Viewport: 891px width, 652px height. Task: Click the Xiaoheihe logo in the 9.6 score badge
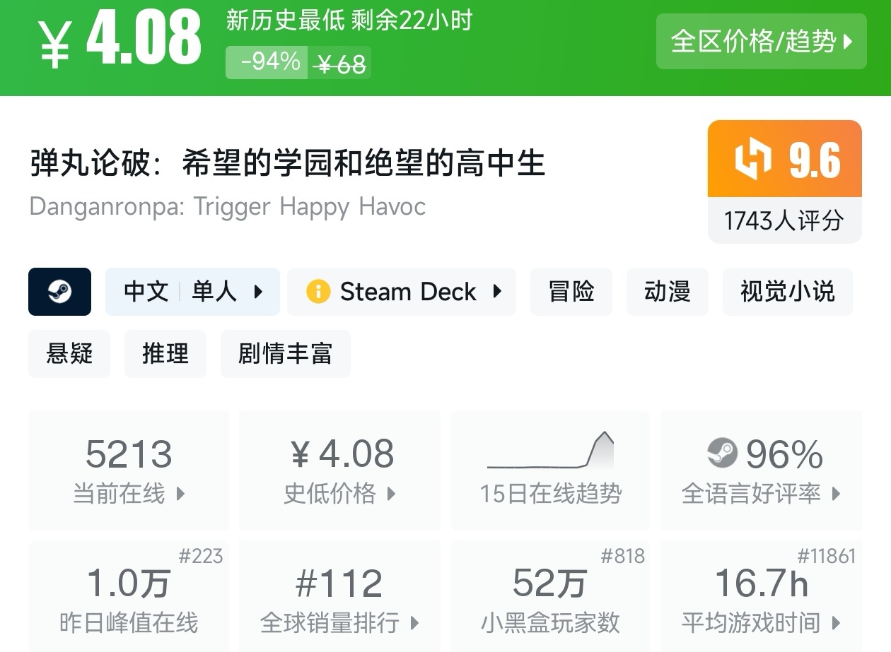pos(753,159)
